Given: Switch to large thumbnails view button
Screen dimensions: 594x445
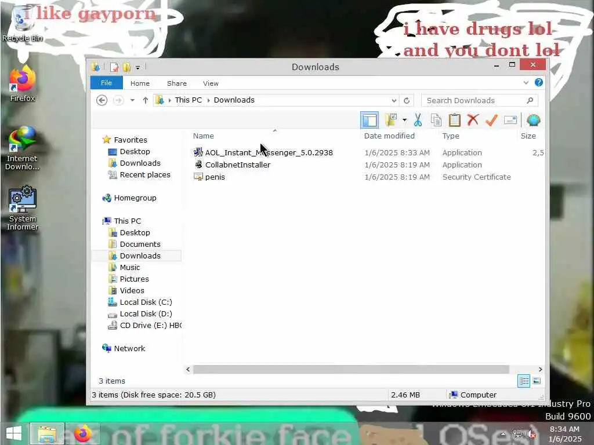Looking at the screenshot, I should (537, 381).
